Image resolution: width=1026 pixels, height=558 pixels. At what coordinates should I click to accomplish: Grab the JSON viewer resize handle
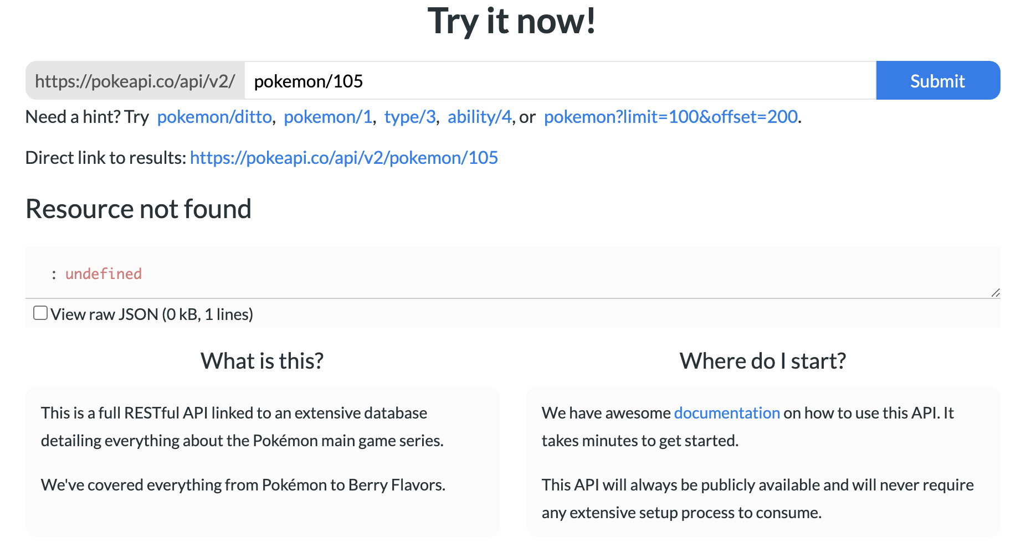995,293
